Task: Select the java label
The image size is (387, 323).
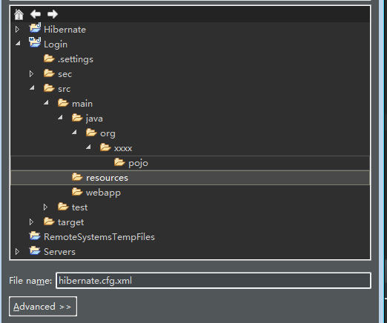Action: pos(94,119)
